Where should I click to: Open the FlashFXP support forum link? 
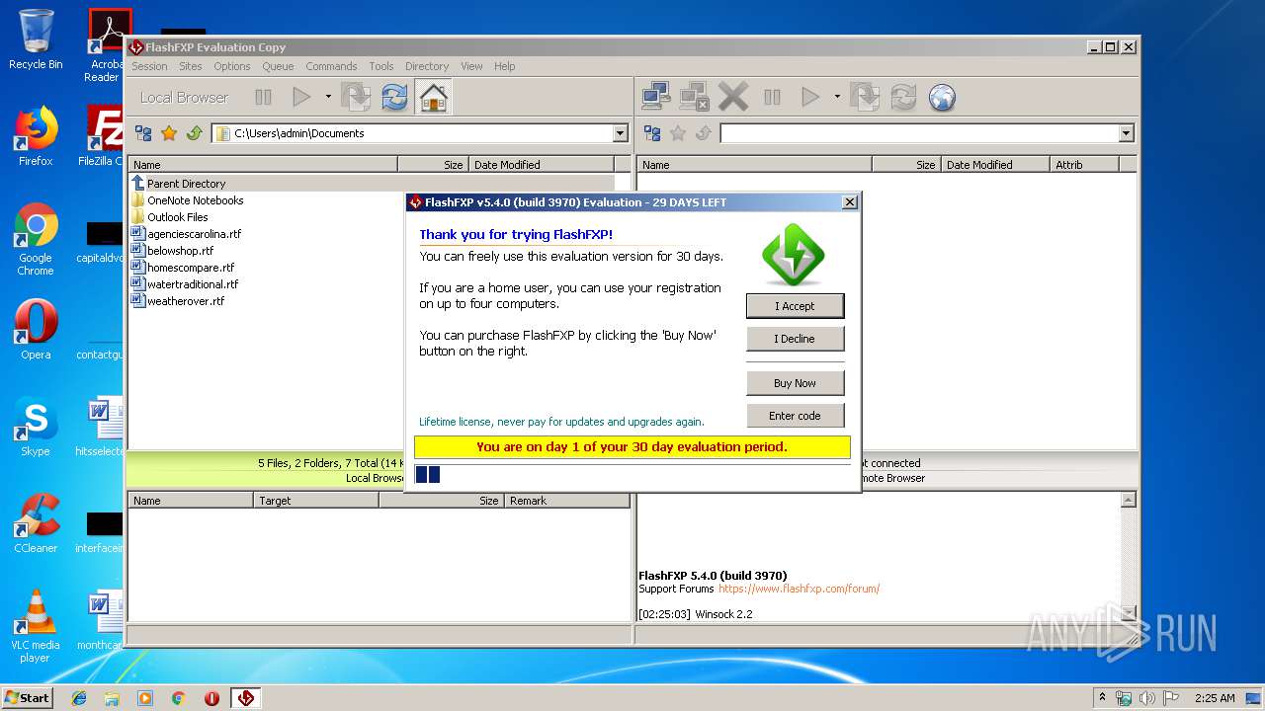click(x=799, y=589)
